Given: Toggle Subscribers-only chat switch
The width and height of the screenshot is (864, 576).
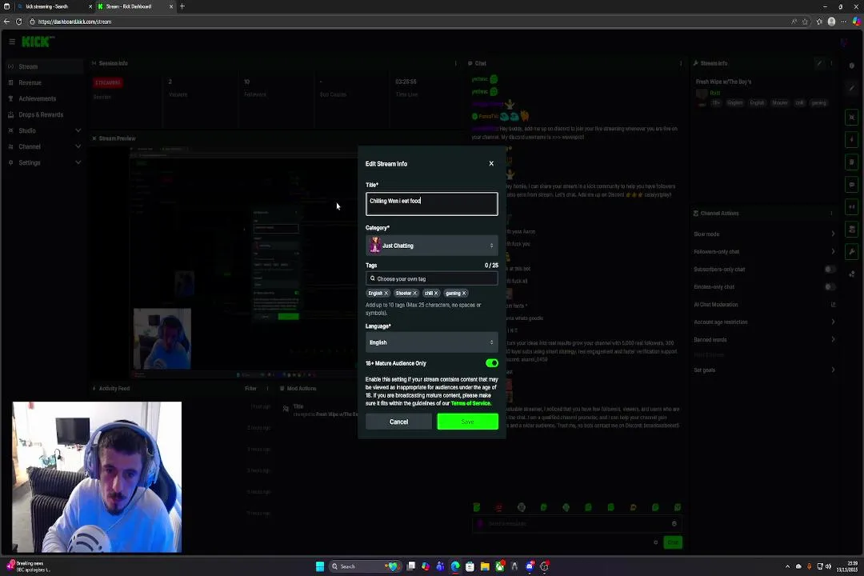Looking at the screenshot, I should click(830, 270).
